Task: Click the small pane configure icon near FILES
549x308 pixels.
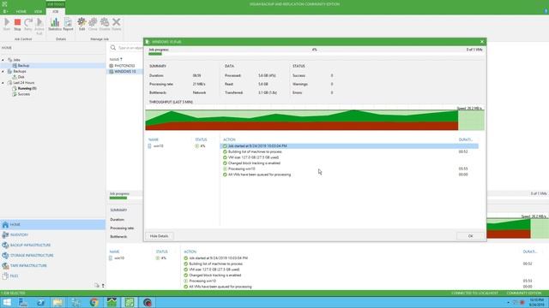Action: pos(97,286)
